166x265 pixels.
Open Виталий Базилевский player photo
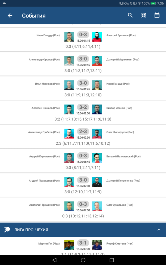[x=97, y=158]
